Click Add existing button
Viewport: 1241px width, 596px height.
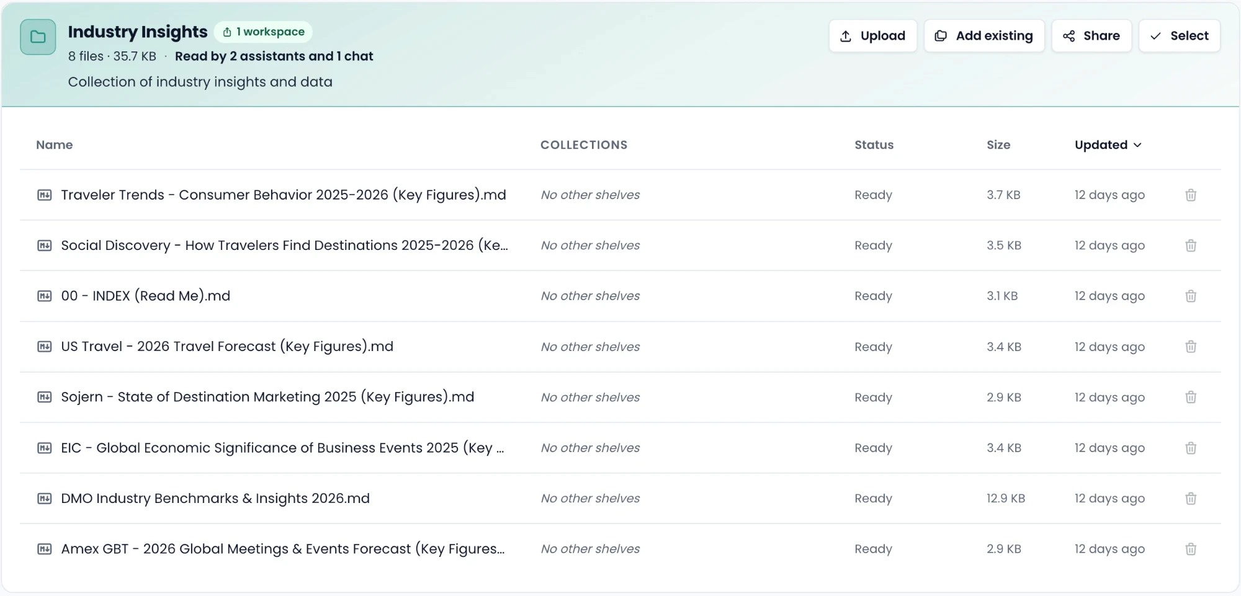pyautogui.click(x=984, y=36)
